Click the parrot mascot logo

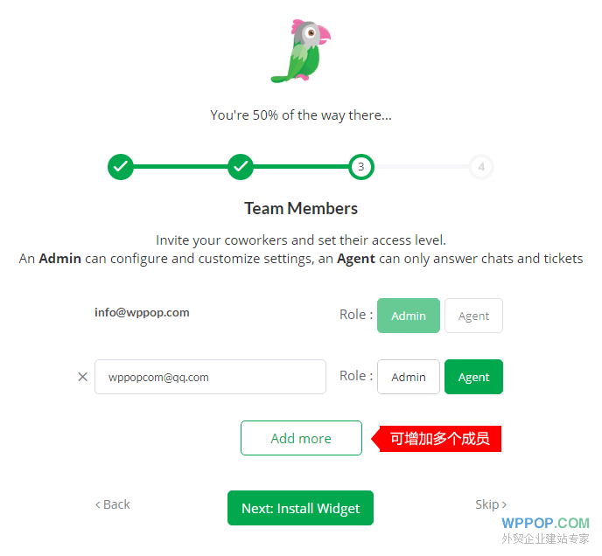coord(301,52)
